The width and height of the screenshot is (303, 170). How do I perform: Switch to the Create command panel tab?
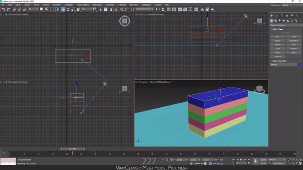tap(271, 16)
